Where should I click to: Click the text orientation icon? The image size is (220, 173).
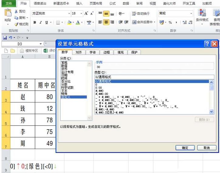121,13
